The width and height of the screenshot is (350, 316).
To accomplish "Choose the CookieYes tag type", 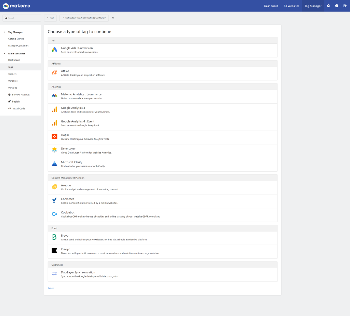I will pos(162,201).
